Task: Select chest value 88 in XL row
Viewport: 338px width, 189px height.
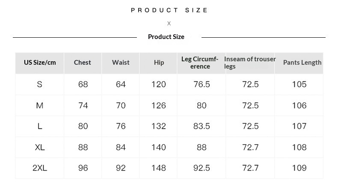Action: tap(83, 147)
